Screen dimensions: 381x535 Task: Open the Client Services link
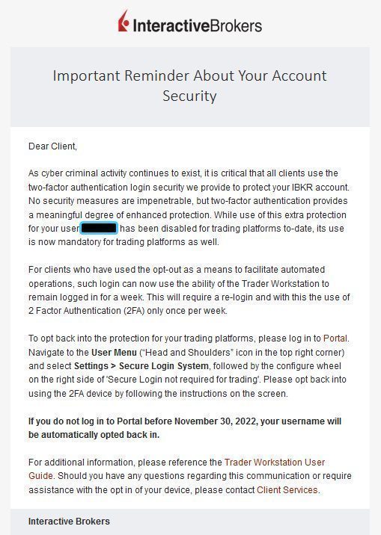point(287,490)
